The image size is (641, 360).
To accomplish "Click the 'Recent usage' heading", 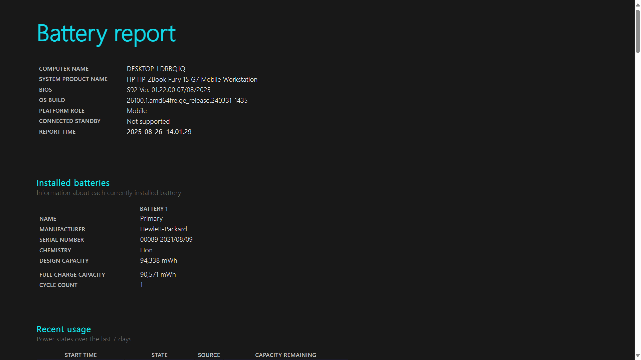I will click(64, 329).
